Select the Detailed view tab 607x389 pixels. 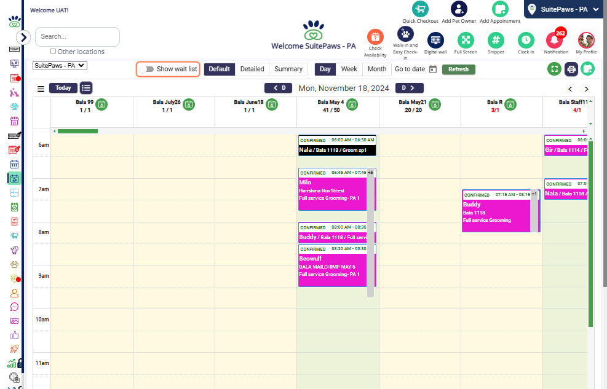click(x=252, y=69)
